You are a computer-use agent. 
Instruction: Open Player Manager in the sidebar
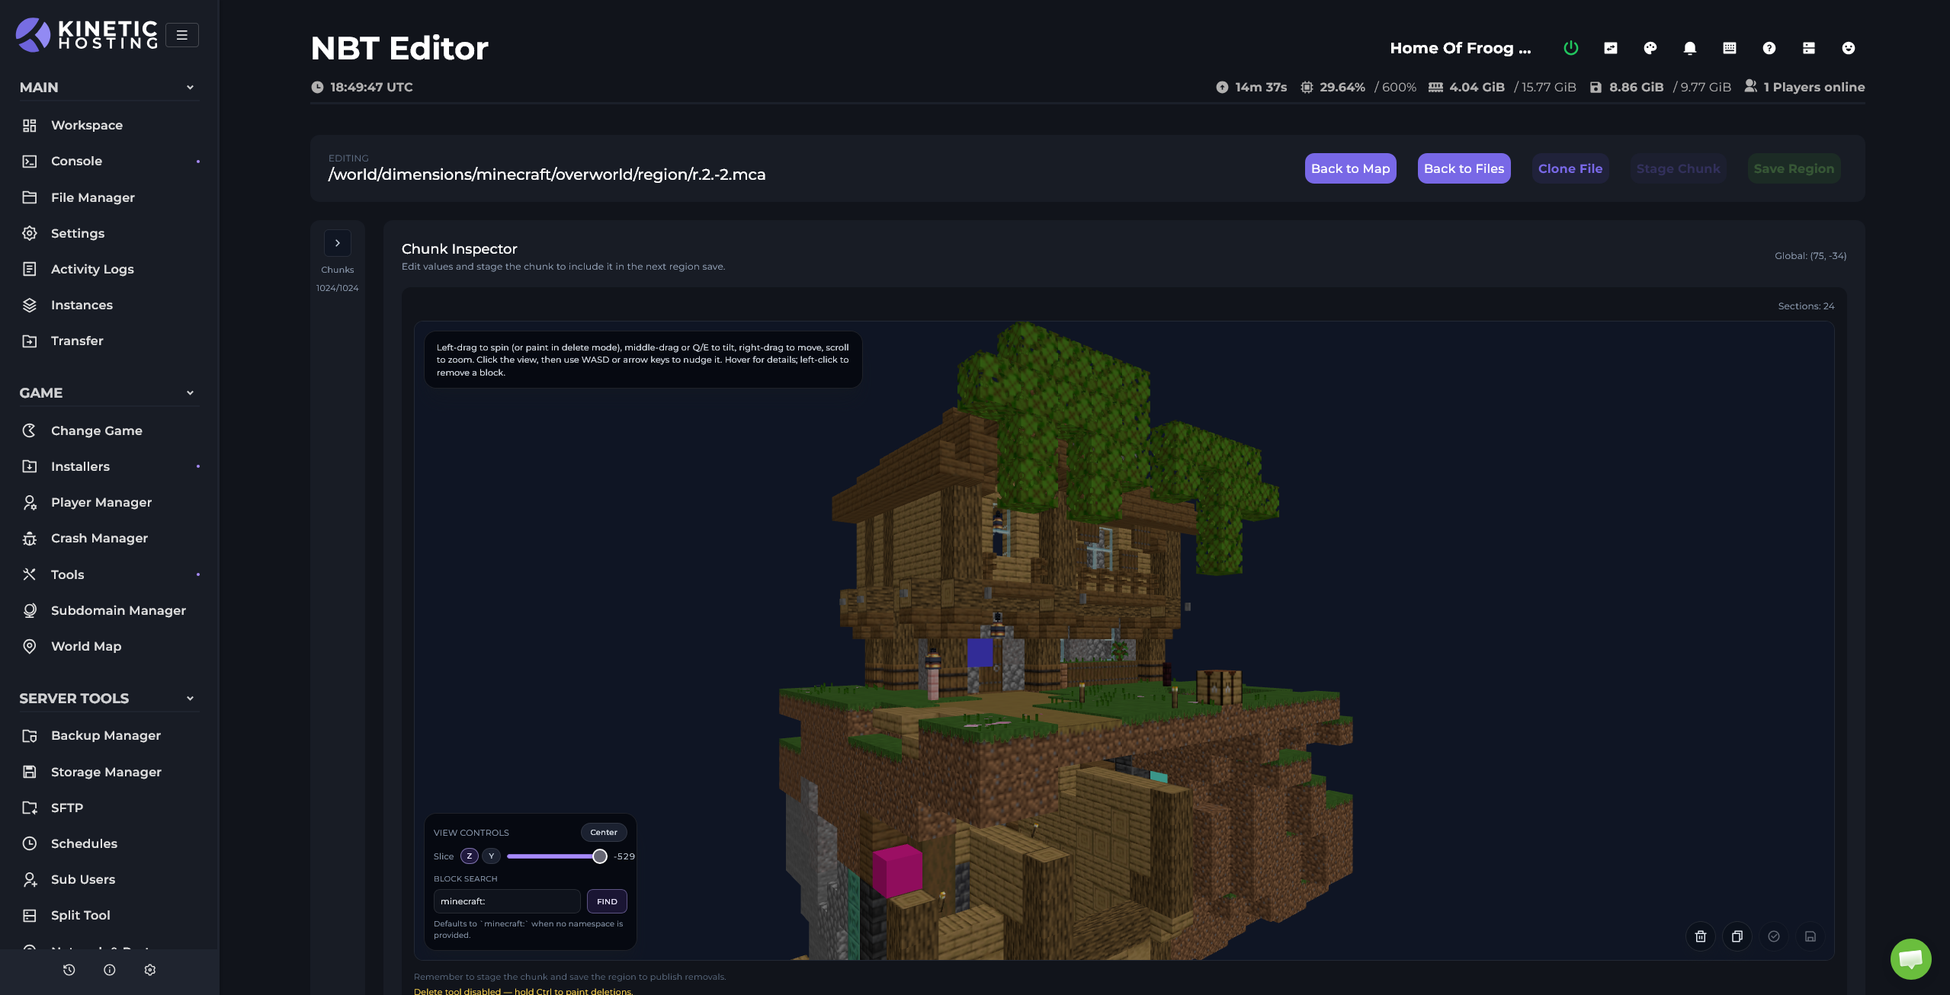[x=108, y=502]
